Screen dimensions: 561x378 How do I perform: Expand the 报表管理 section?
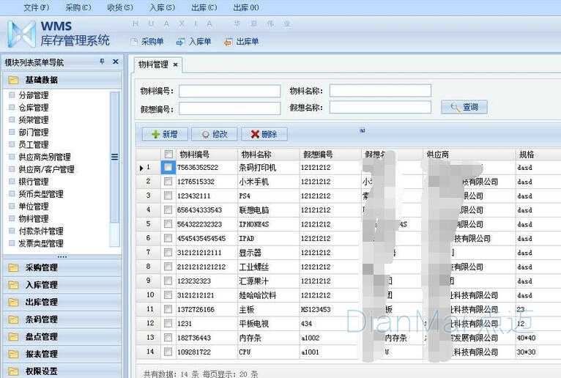pyautogui.click(x=62, y=354)
